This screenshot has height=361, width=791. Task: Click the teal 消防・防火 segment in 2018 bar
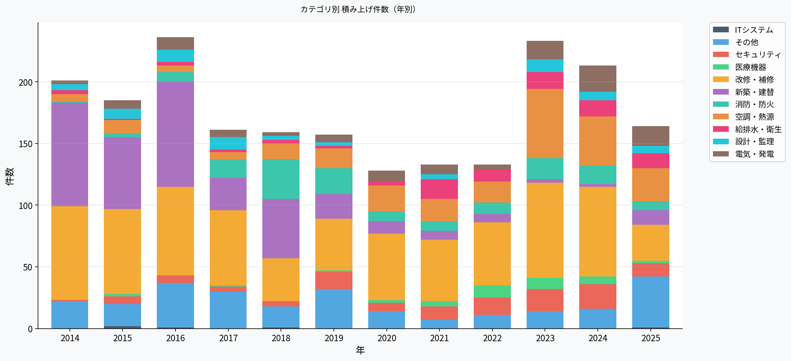point(281,179)
